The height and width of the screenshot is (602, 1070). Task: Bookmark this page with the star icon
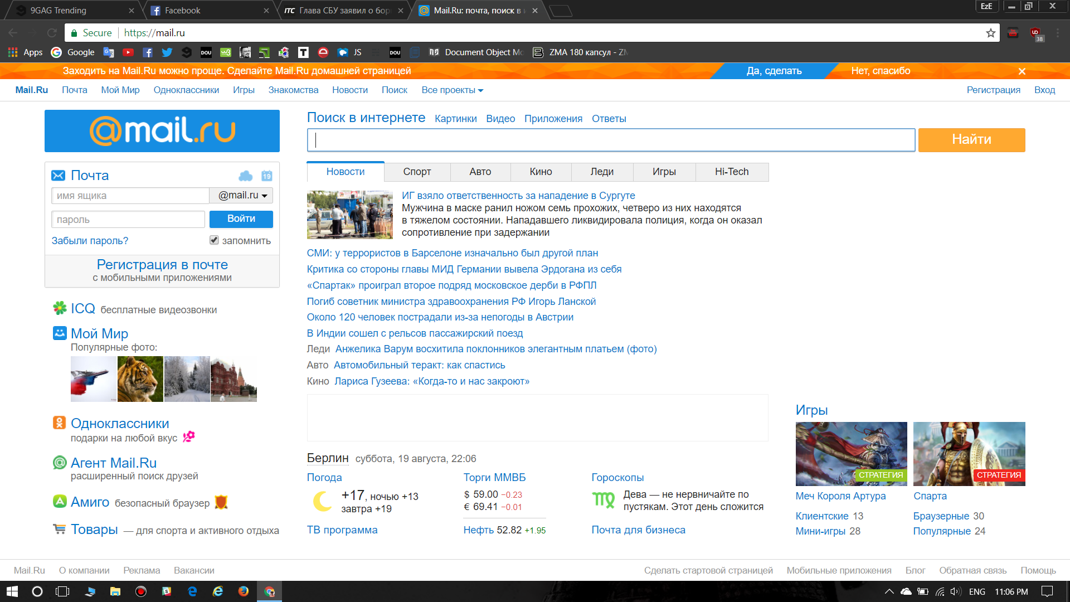990,33
